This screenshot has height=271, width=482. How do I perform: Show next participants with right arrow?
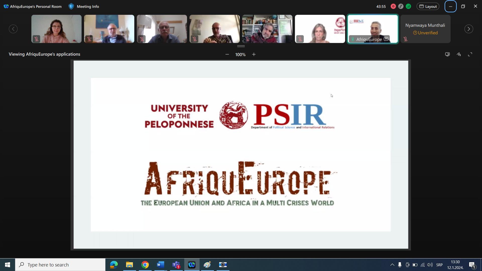tap(468, 29)
